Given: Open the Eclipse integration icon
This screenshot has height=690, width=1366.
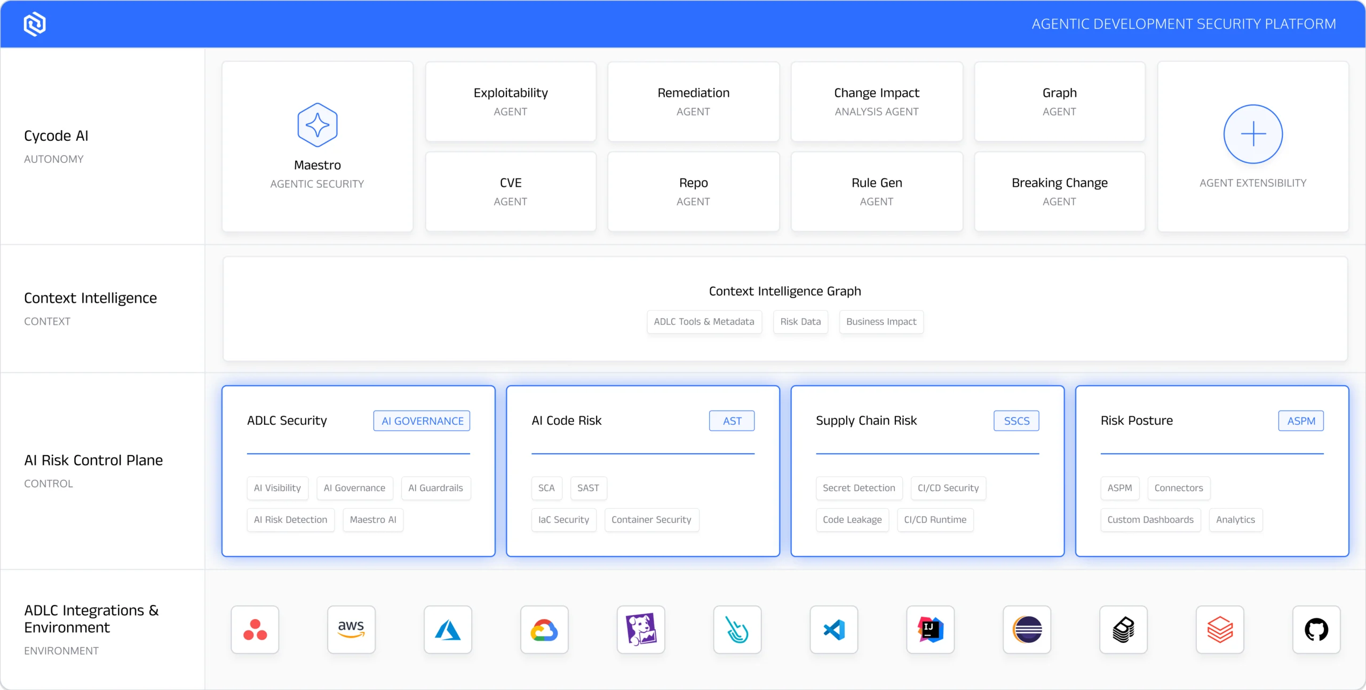Looking at the screenshot, I should [1027, 630].
